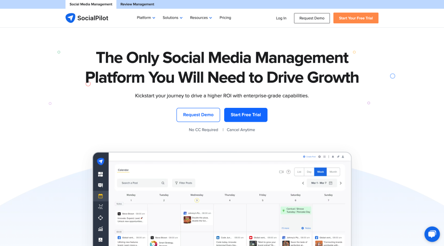Click the user profile icon in preview top bar

coord(343,157)
